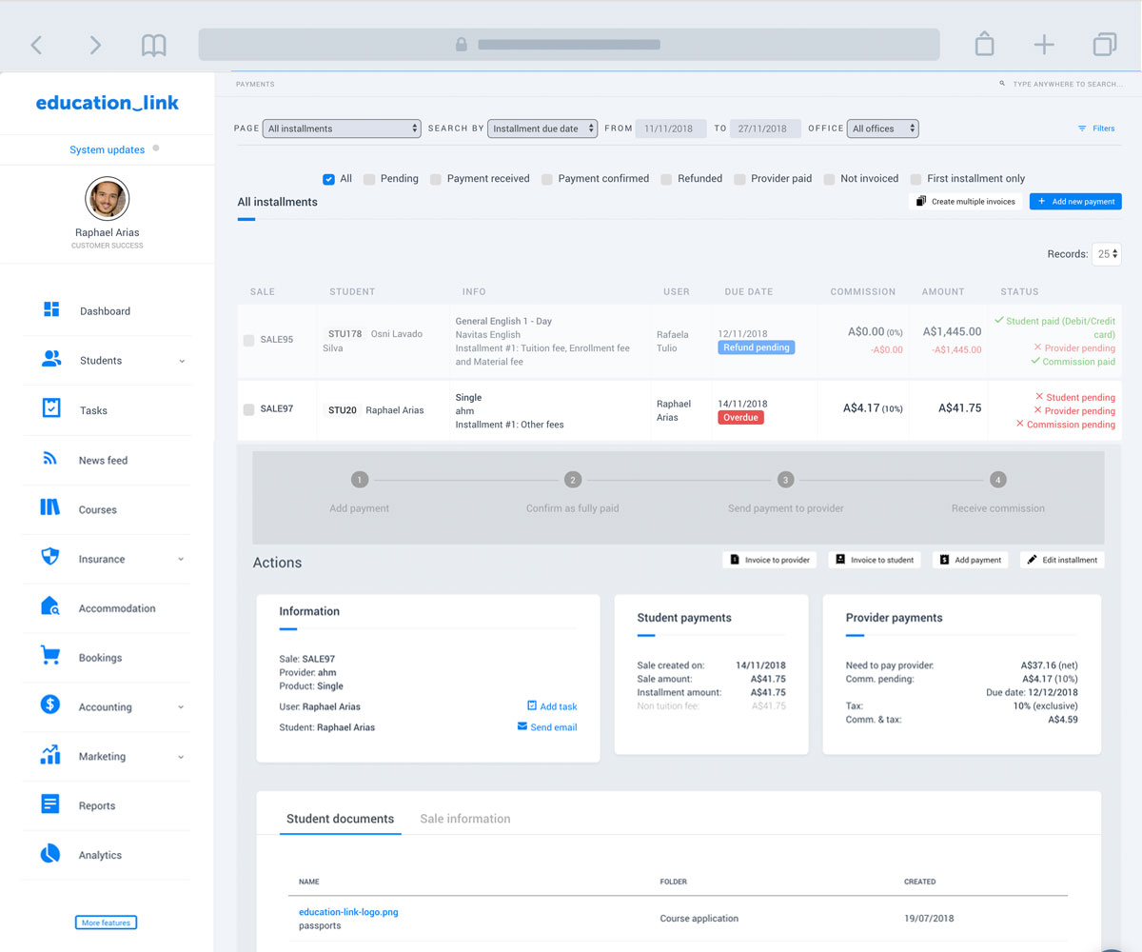Select the SALE97 row checkbox
This screenshot has height=952, width=1142.
[x=248, y=409]
